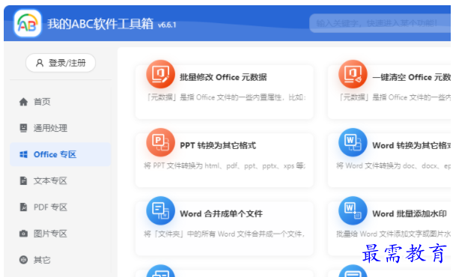453x277 pixels.
Task: Open Word 合并成单个文件 title
Action: (x=222, y=214)
